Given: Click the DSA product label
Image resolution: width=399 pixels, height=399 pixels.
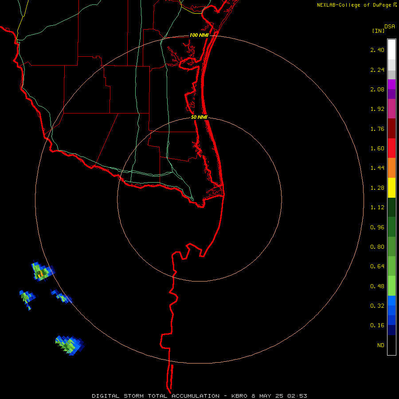Looking at the screenshot, I should click(390, 27).
